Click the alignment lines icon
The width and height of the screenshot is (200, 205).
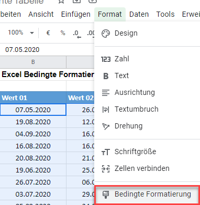106,93
